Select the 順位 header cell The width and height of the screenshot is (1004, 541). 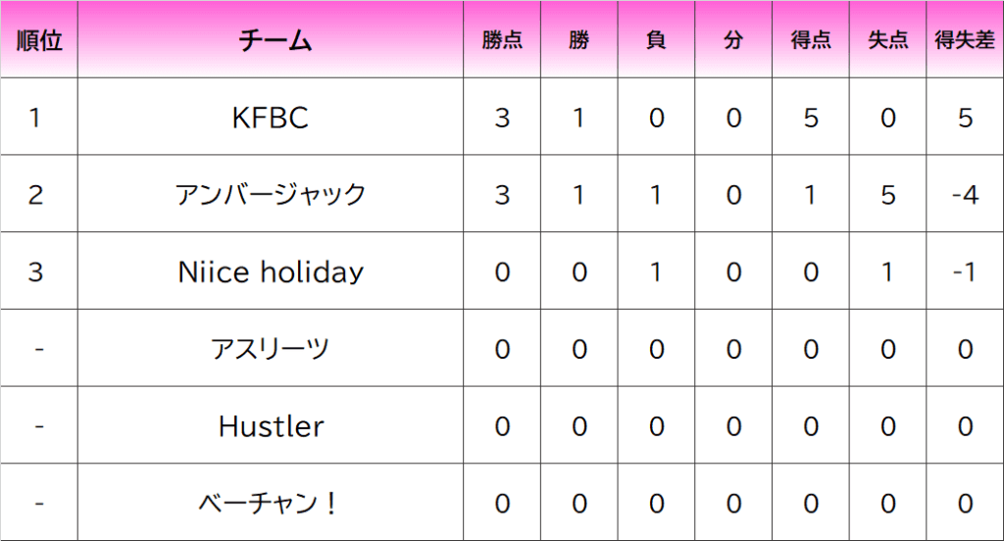click(x=39, y=40)
